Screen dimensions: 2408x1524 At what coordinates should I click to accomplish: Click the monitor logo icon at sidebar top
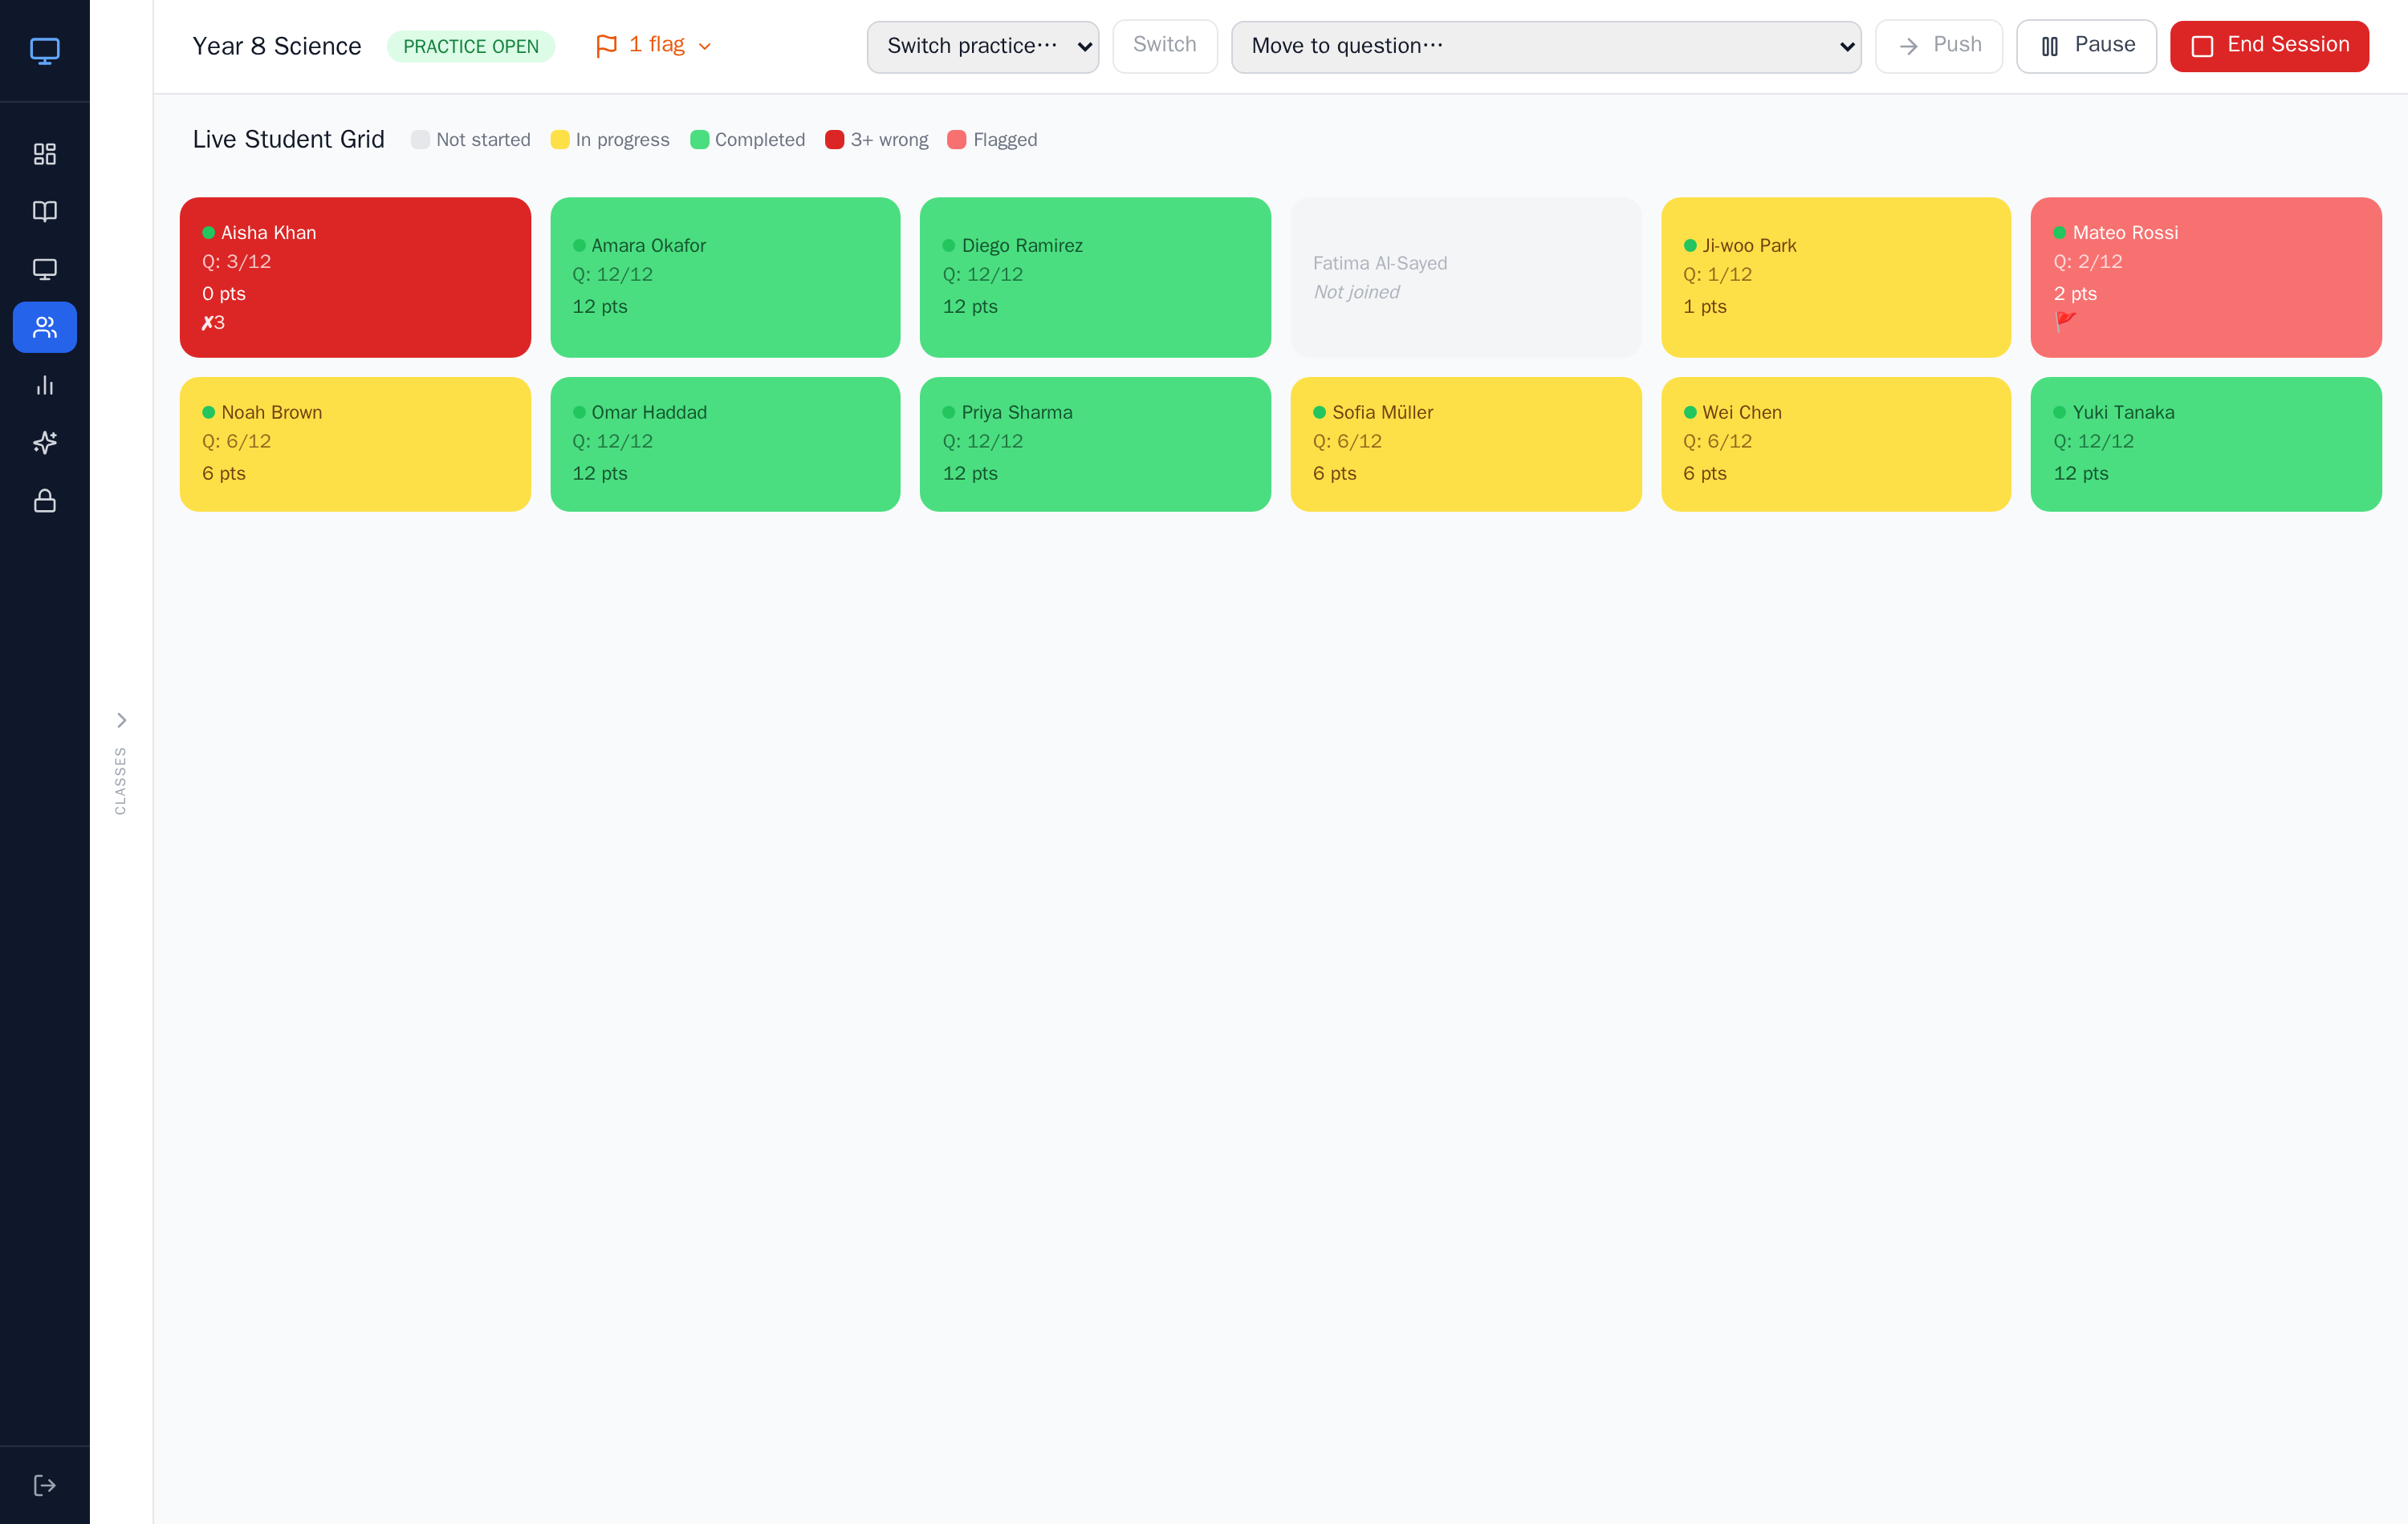point(45,50)
